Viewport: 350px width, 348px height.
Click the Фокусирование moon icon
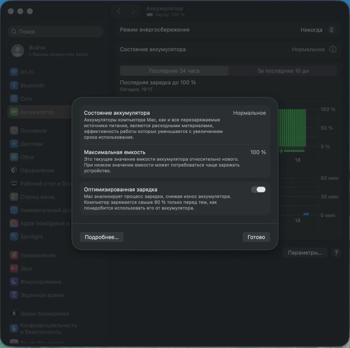[x=14, y=281]
